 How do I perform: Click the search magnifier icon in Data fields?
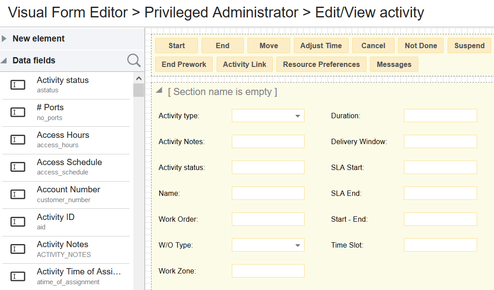(x=134, y=60)
